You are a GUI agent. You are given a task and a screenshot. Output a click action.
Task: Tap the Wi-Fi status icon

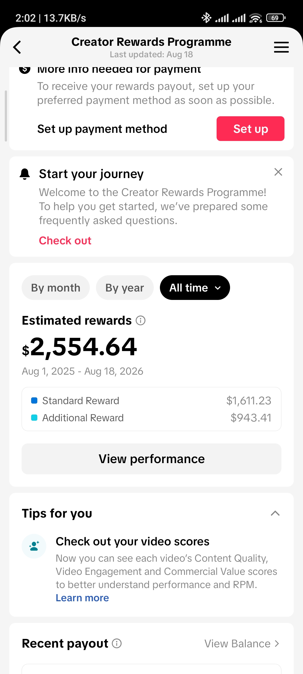click(255, 18)
